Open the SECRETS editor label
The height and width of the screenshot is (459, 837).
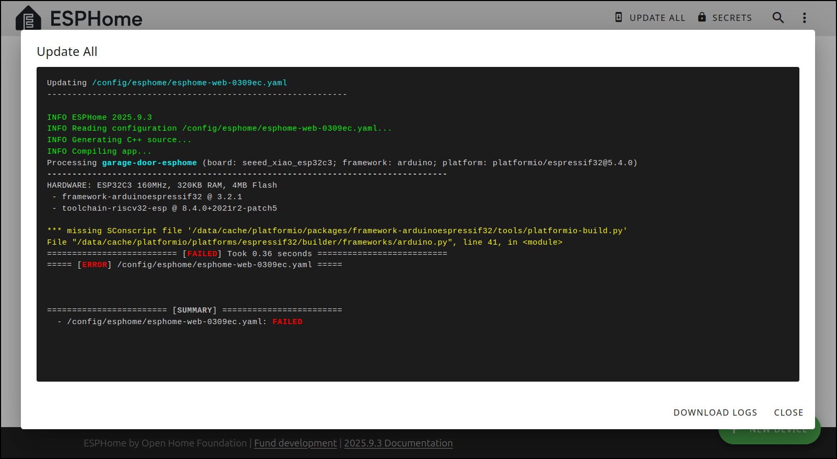tap(732, 18)
